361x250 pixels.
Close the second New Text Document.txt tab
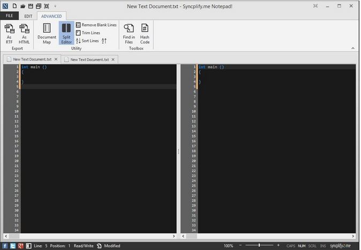click(x=113, y=59)
